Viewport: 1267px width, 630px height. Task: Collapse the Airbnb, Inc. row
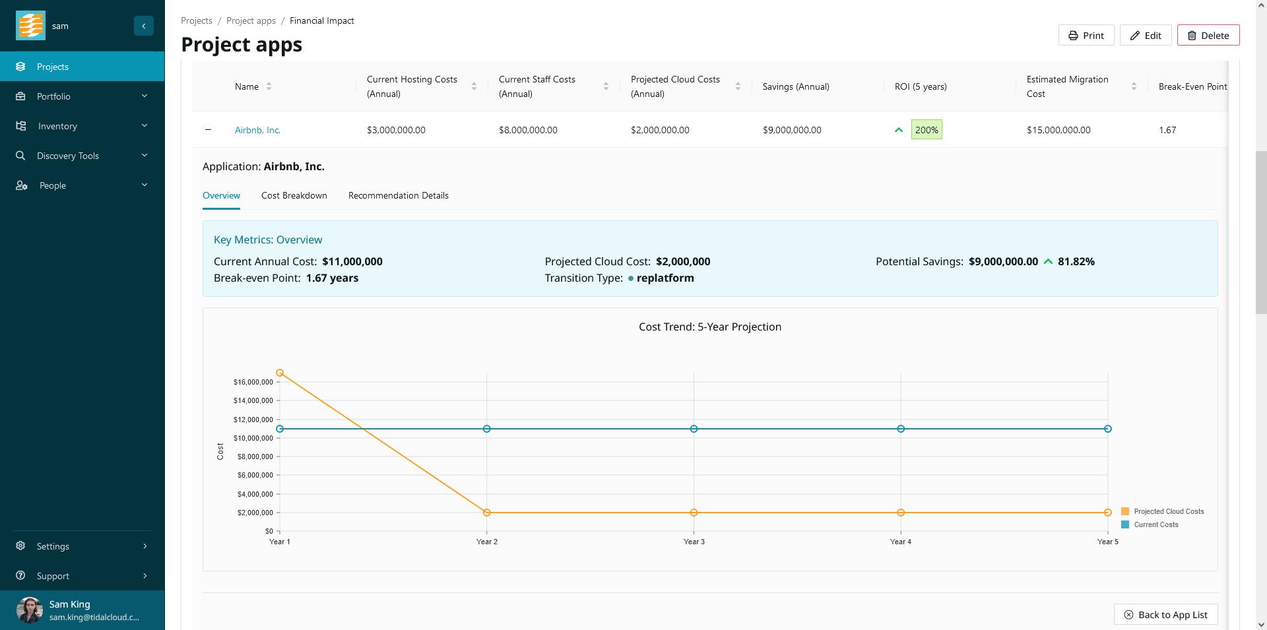coord(208,130)
